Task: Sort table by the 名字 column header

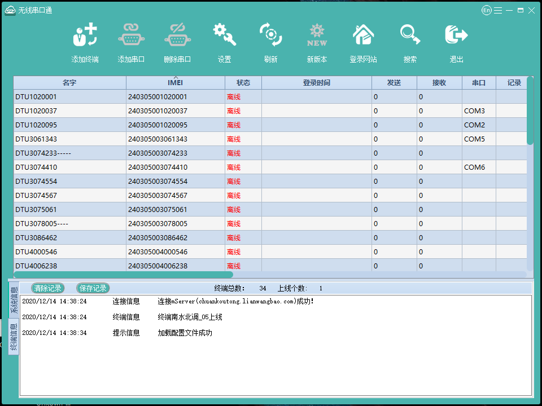Action: [x=70, y=83]
